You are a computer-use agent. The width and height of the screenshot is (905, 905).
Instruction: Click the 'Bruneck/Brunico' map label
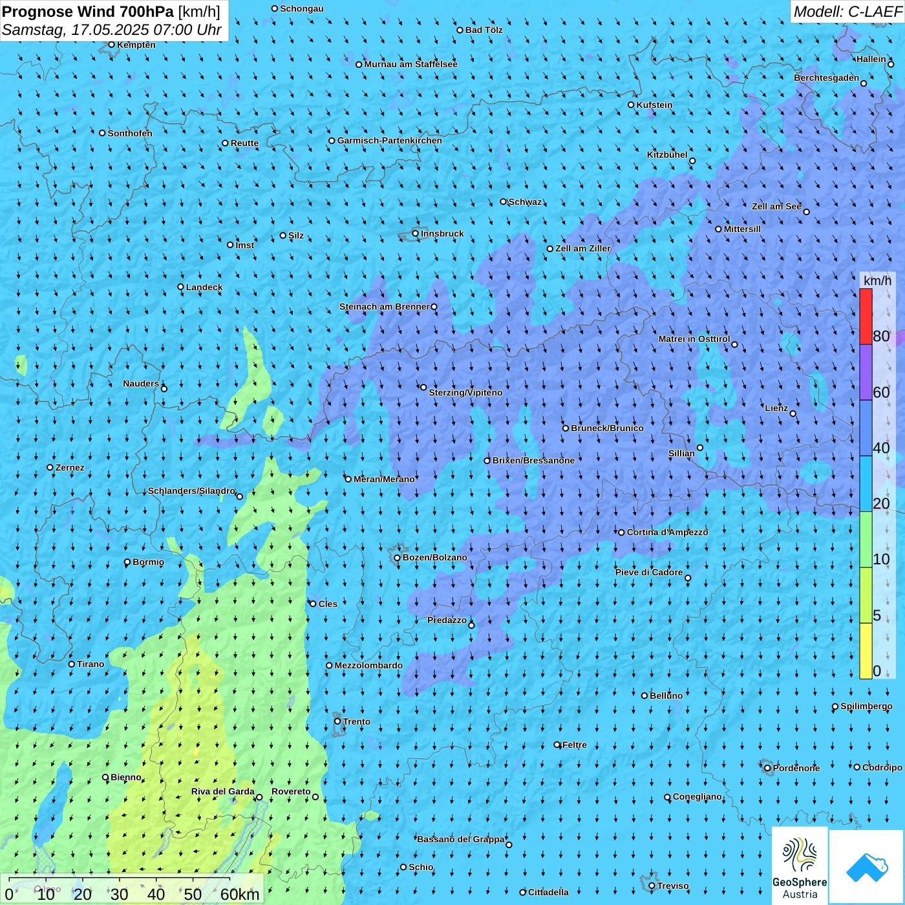pos(607,428)
